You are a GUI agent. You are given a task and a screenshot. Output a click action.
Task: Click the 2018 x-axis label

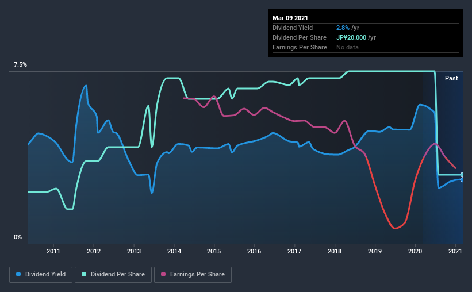(x=335, y=251)
